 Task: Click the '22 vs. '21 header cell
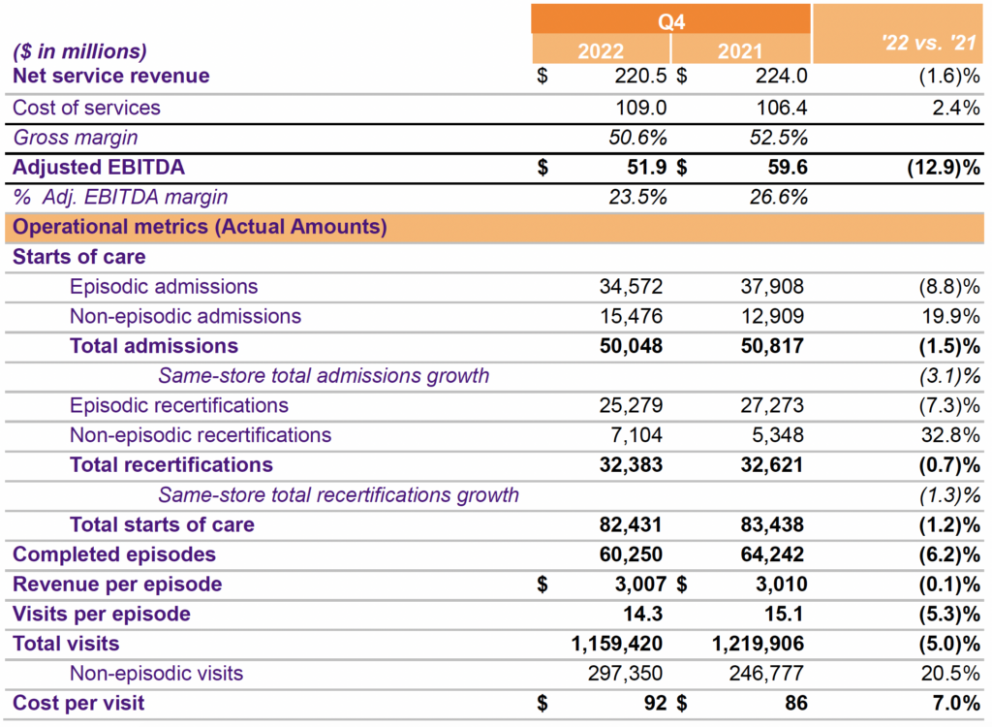point(901,44)
